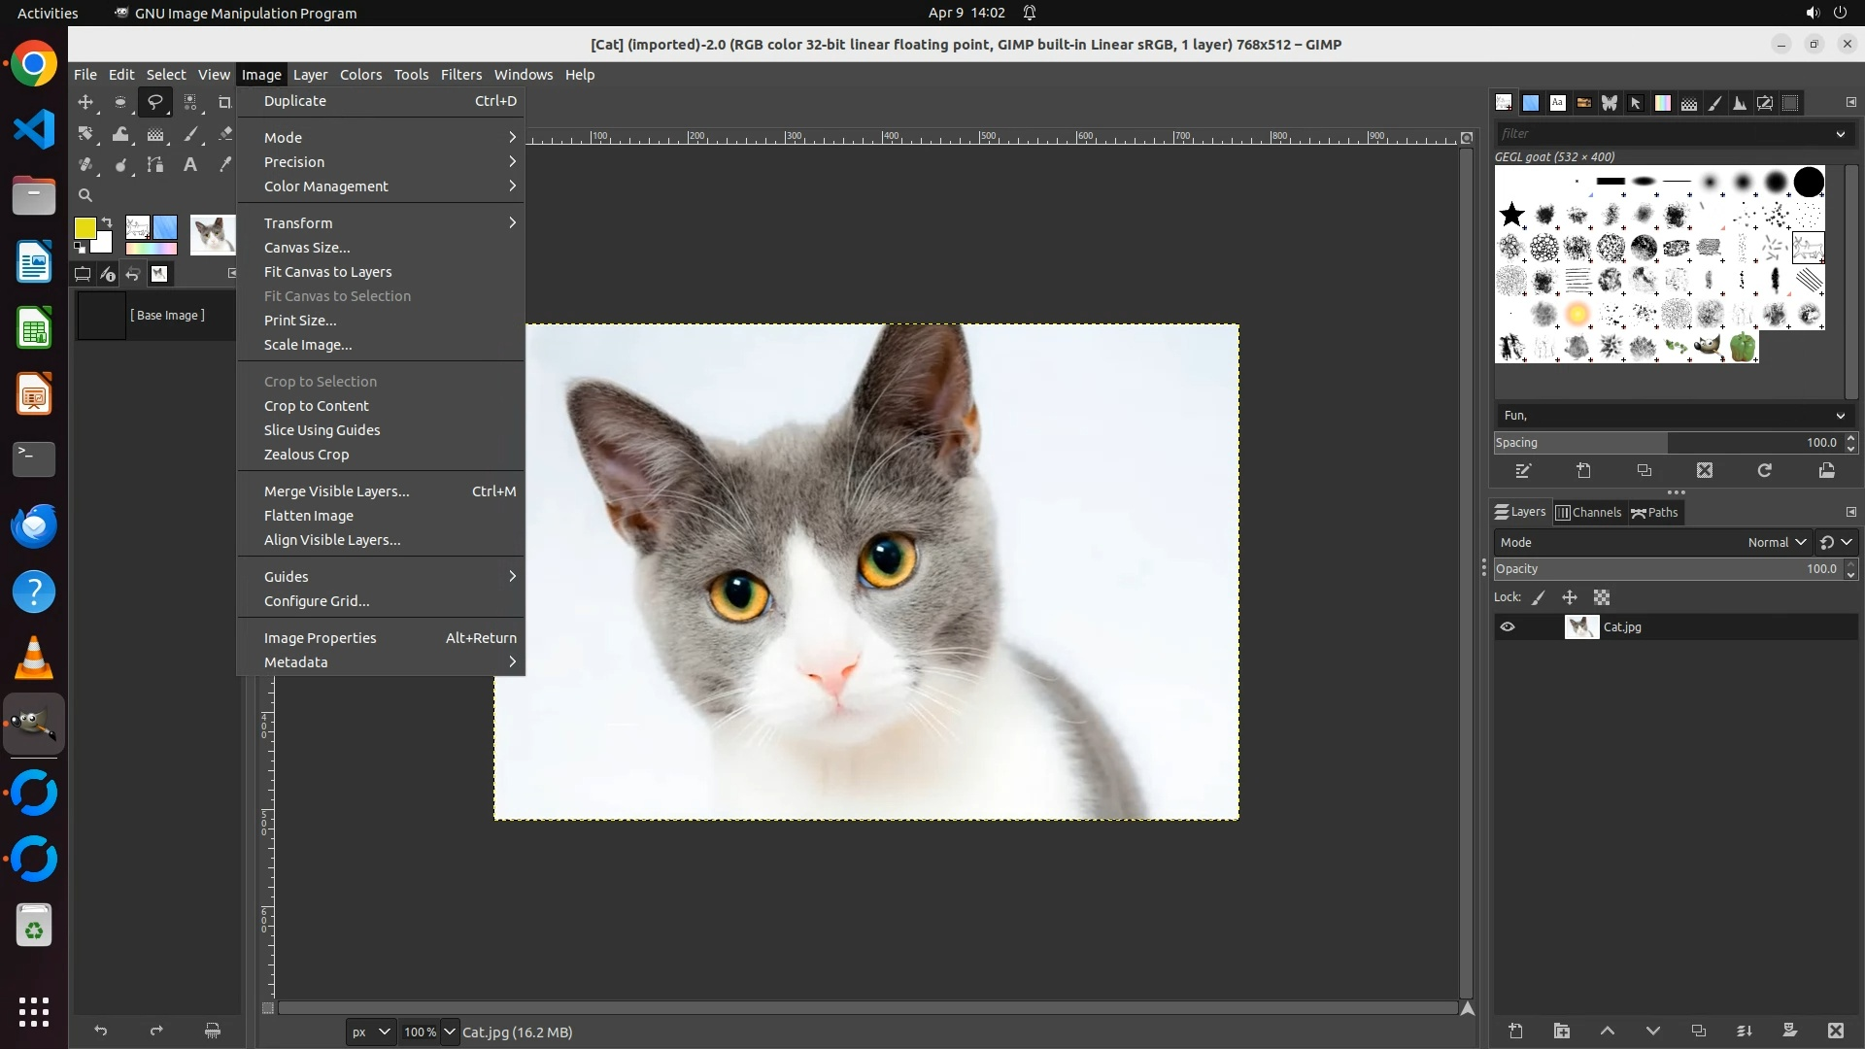
Task: Select the Zoom magnifier tool
Action: (x=85, y=195)
